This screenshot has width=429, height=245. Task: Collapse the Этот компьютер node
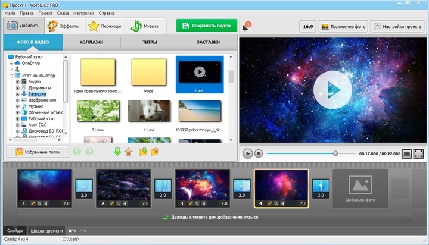[11, 76]
